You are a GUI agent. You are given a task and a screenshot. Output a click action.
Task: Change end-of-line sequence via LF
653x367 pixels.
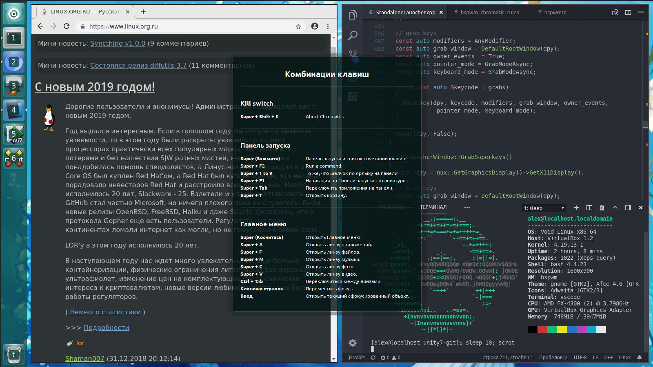(595, 358)
